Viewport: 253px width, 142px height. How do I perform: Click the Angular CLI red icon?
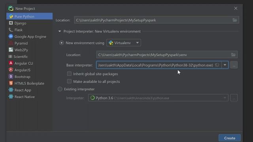11,63
